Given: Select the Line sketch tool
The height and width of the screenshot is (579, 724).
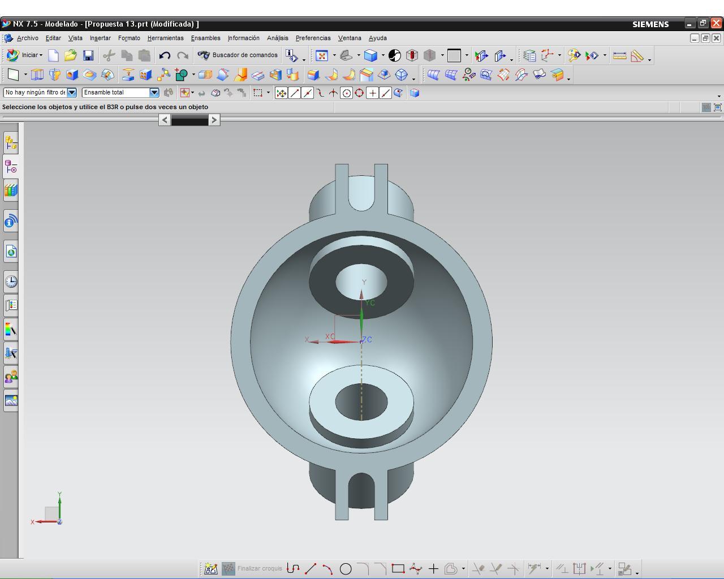Looking at the screenshot, I should 311,569.
